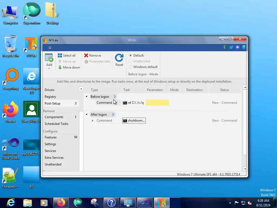The height and width of the screenshot is (208, 277).
Task: Select Windows default radio button
Action: pos(130,67)
